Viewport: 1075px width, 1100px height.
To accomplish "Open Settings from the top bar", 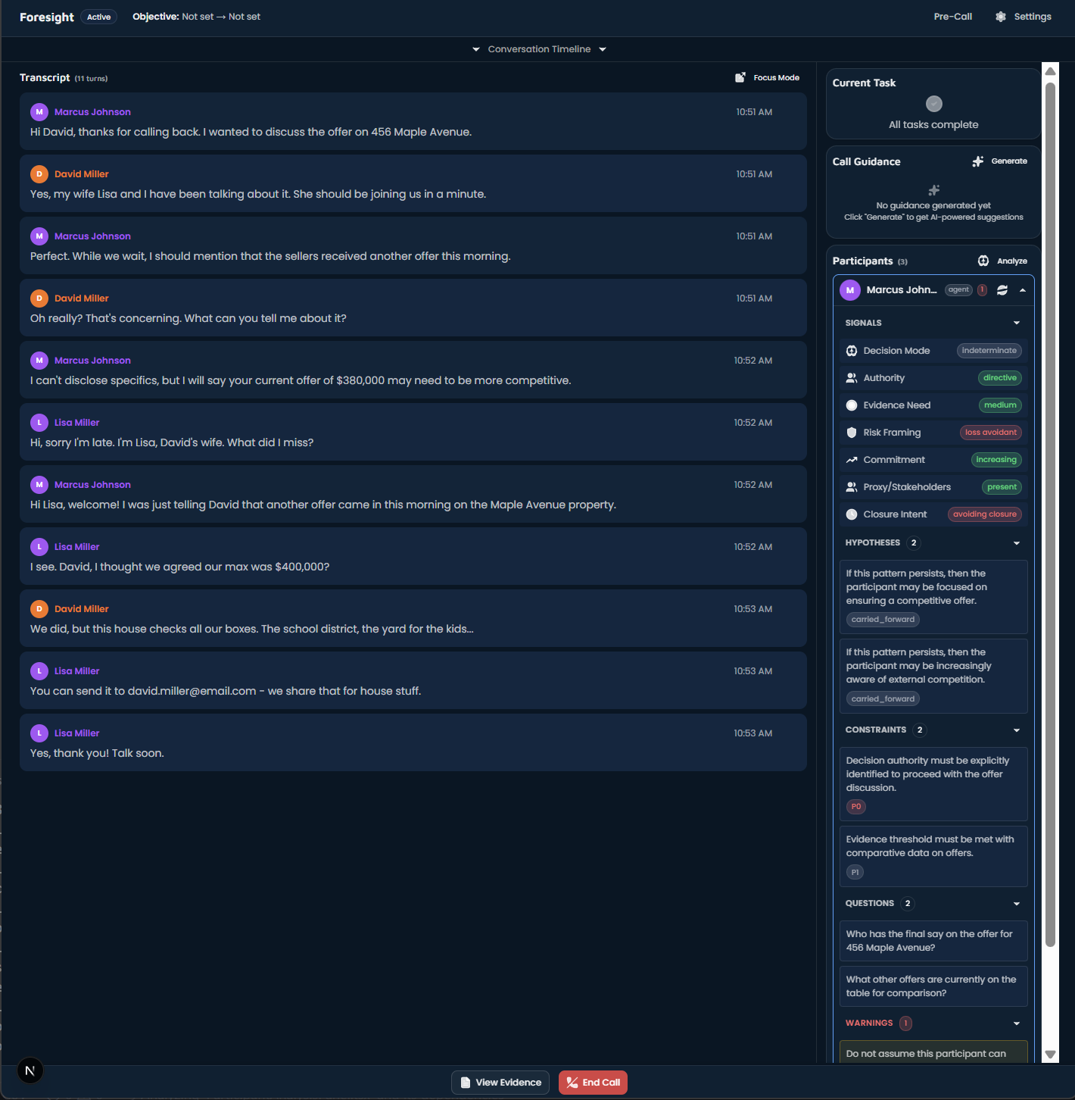I will [x=1032, y=17].
